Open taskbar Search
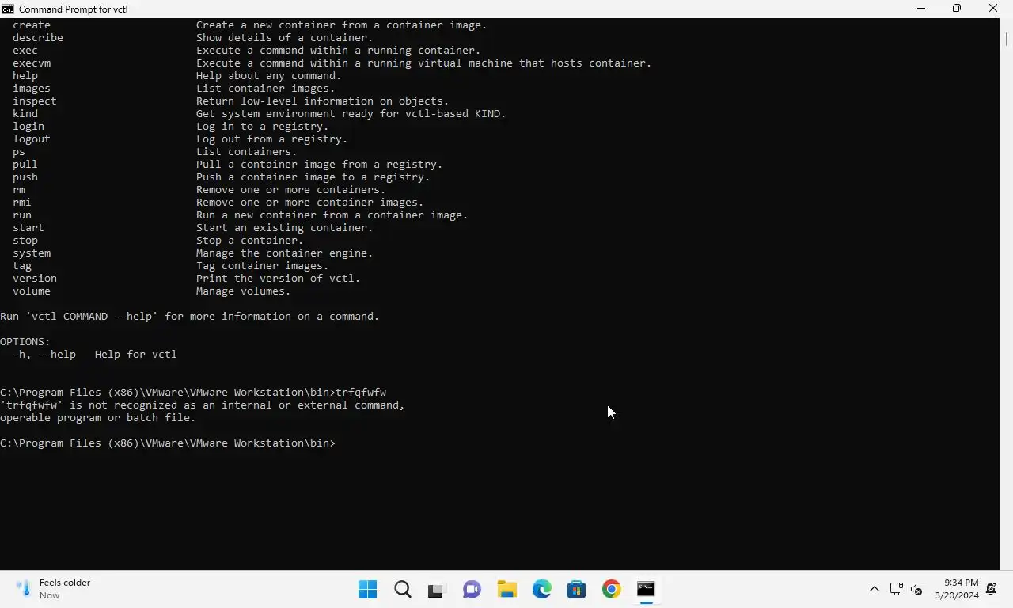The width and height of the screenshot is (1013, 608). [402, 589]
